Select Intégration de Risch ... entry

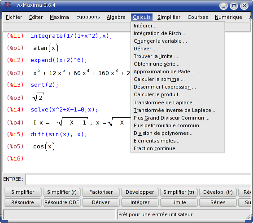[178, 33]
